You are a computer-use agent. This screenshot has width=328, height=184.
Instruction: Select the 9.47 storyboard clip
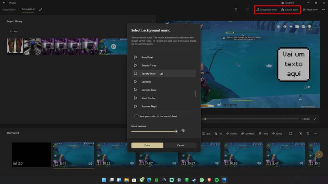[x=285, y=155]
